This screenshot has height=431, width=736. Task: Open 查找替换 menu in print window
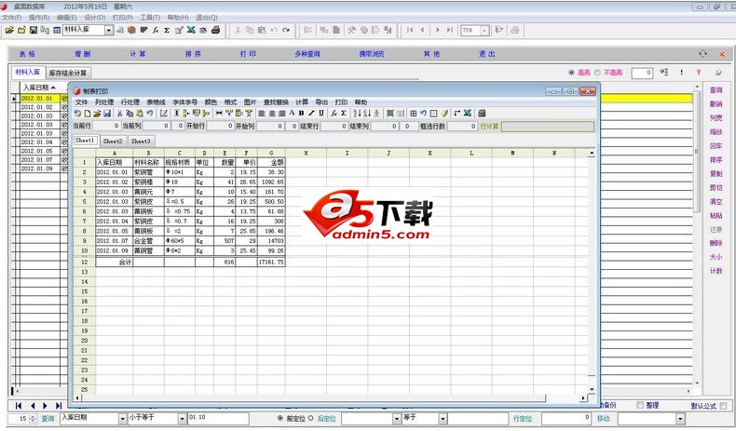tap(276, 102)
